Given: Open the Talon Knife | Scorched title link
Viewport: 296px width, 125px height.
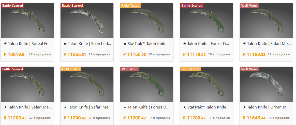Looking at the screenshot, I should click(x=87, y=44).
